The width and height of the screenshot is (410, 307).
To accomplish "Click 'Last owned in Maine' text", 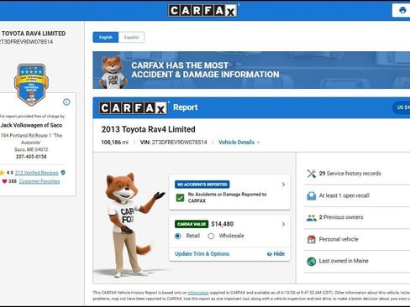I will point(344,261).
